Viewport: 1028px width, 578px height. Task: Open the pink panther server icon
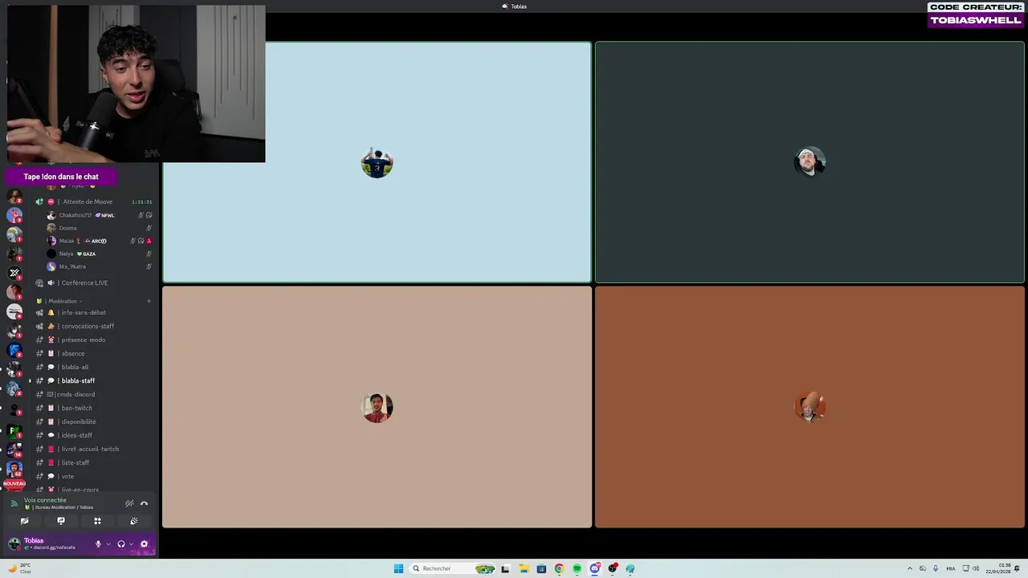click(14, 214)
